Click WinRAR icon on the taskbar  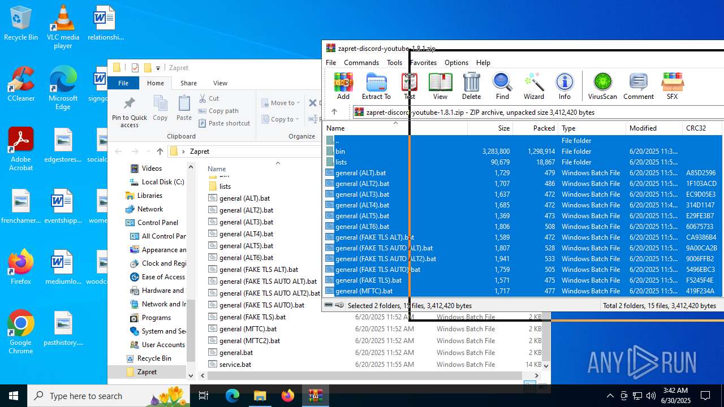pos(316,396)
